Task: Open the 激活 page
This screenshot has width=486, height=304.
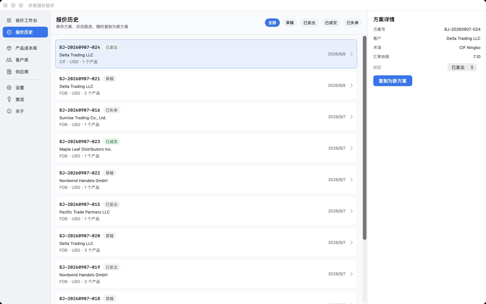Action: pyautogui.click(x=25, y=99)
